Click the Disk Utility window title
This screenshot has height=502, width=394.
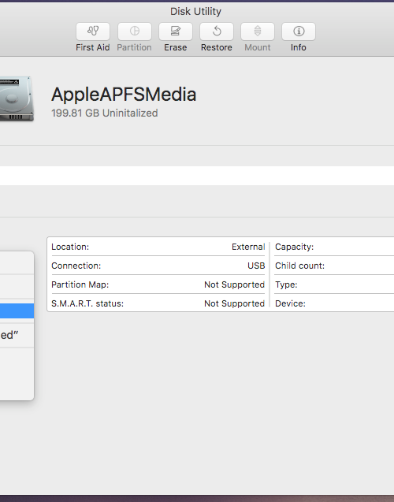[x=195, y=12]
